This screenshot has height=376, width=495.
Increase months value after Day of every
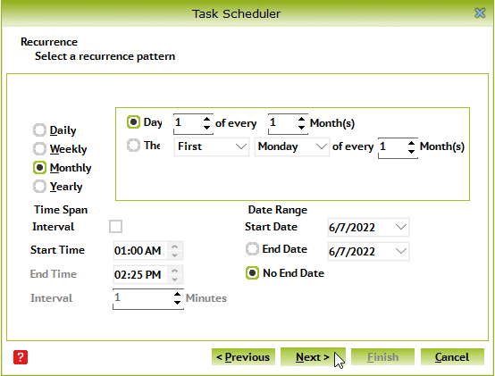[x=301, y=119]
